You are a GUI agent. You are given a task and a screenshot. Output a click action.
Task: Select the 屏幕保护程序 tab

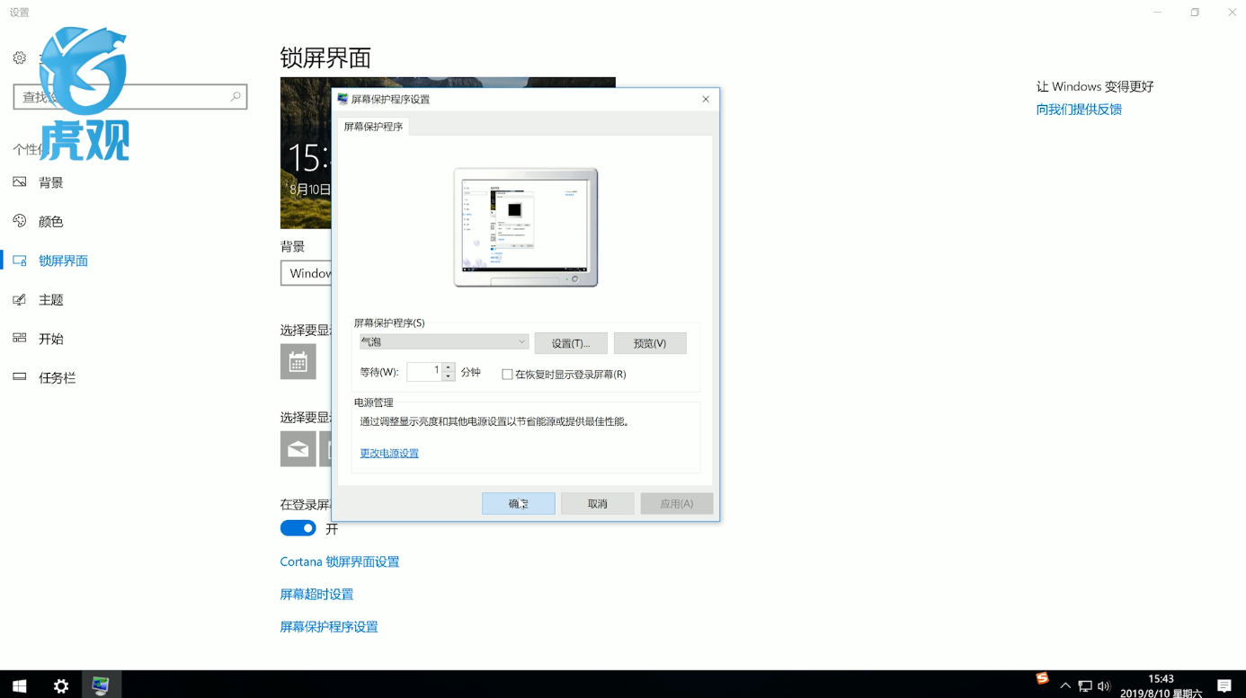373,127
